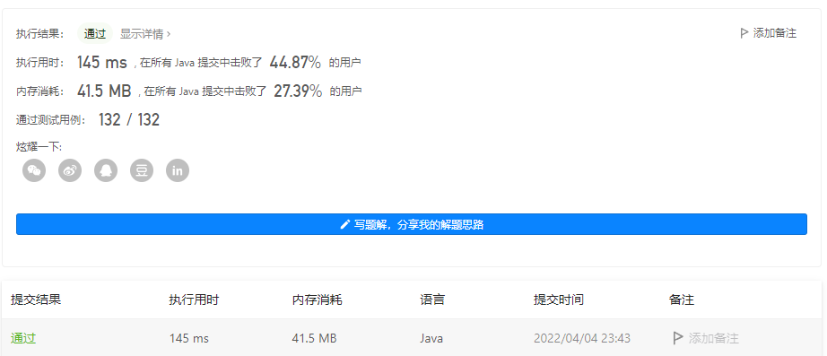Click the 132 / 132 test cases value

129,120
